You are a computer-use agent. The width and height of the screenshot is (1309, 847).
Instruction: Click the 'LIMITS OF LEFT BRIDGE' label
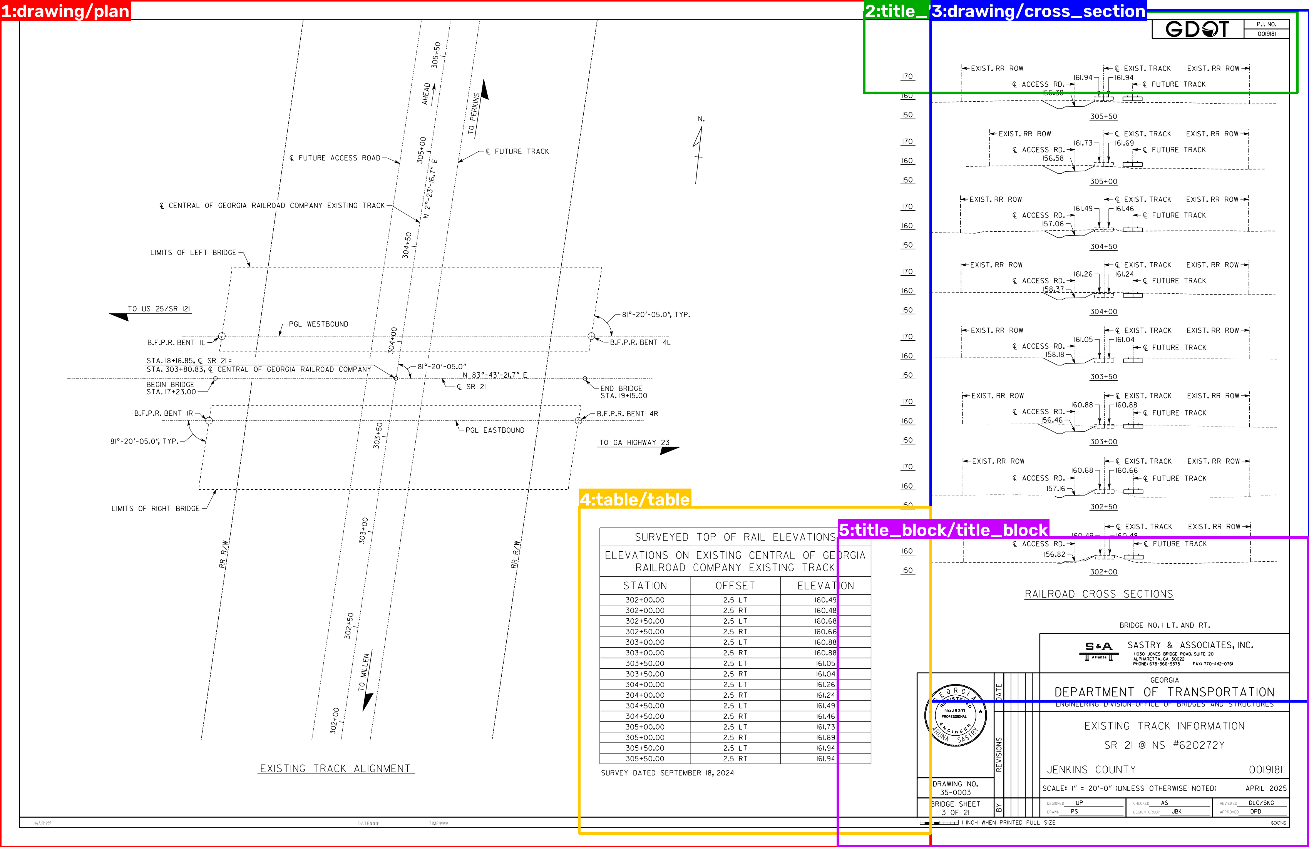coord(193,253)
